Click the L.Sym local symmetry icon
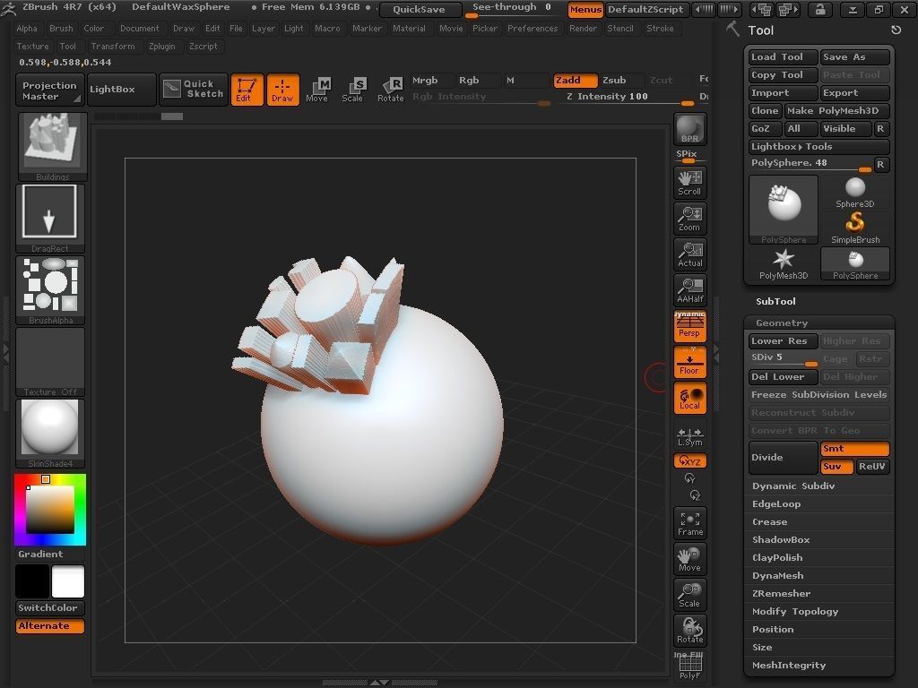 point(689,436)
